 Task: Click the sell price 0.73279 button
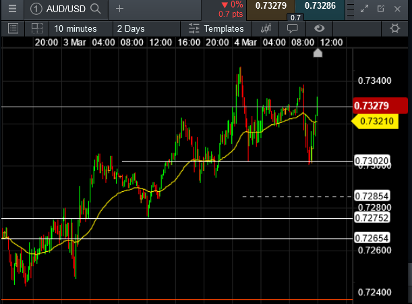pyautogui.click(x=270, y=9)
